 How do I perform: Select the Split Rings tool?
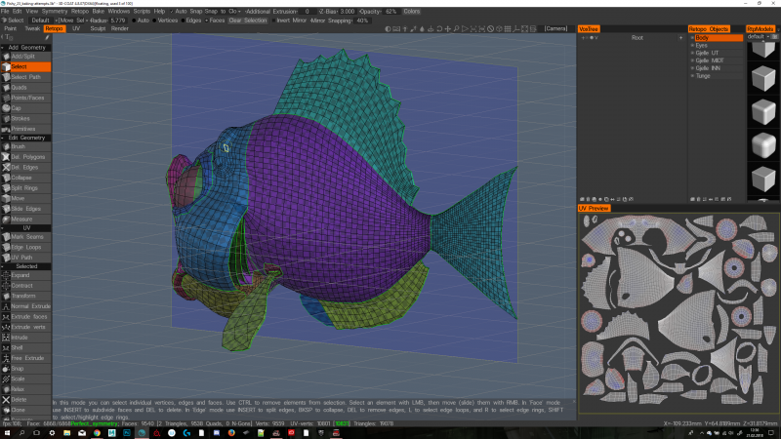(26, 188)
